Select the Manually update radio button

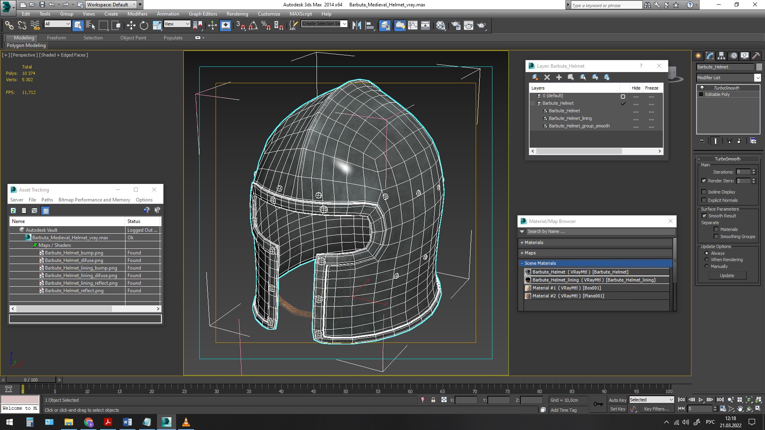pos(706,266)
